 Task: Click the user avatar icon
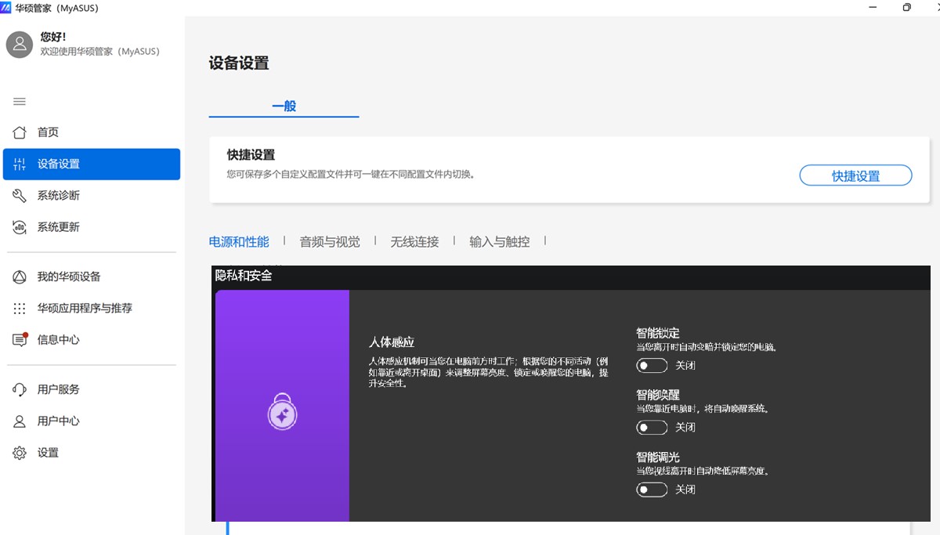coord(20,45)
